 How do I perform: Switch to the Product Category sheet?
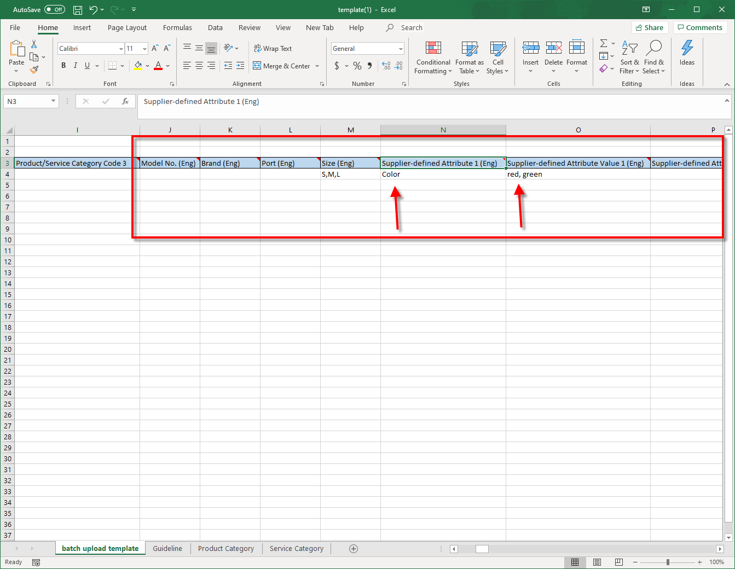[x=226, y=549]
